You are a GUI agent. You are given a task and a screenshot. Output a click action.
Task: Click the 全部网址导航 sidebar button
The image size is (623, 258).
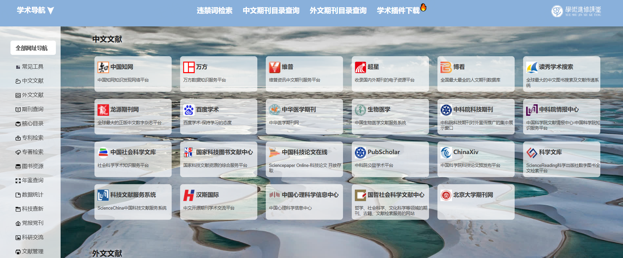click(33, 48)
